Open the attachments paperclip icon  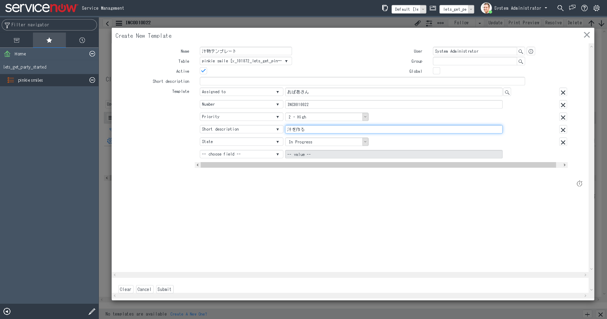pos(418,23)
